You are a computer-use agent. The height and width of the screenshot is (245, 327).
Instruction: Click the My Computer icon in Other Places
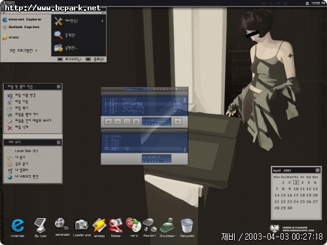(10, 171)
